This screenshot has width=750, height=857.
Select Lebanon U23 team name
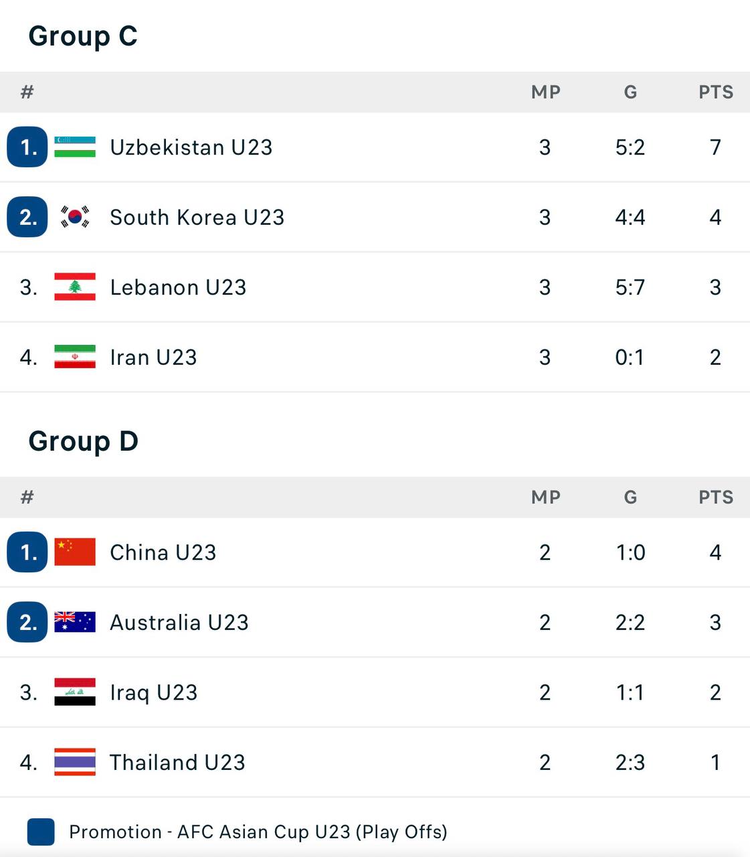pyautogui.click(x=178, y=287)
